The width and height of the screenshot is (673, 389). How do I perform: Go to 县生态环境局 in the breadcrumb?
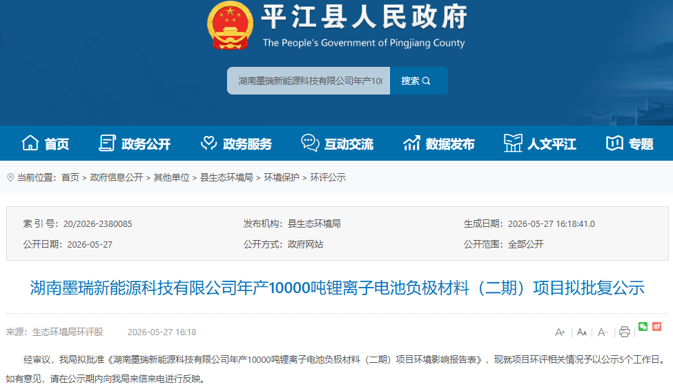(x=226, y=177)
